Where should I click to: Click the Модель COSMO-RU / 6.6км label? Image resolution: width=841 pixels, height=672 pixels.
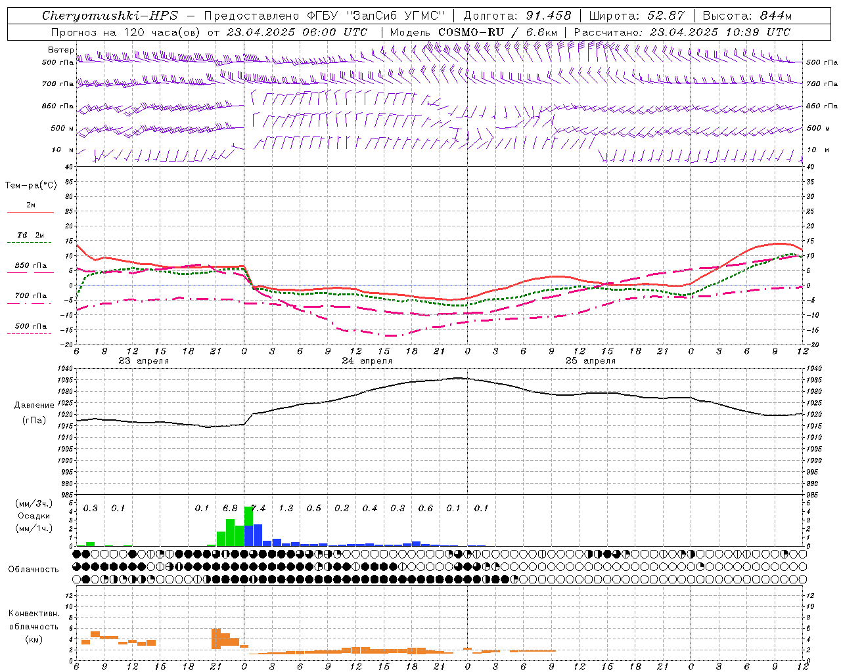click(x=474, y=32)
